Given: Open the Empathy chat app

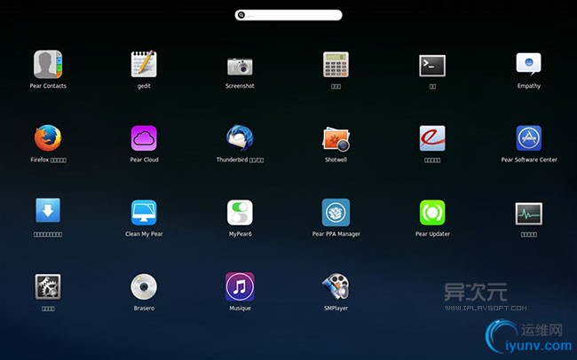Looking at the screenshot, I should point(529,64).
